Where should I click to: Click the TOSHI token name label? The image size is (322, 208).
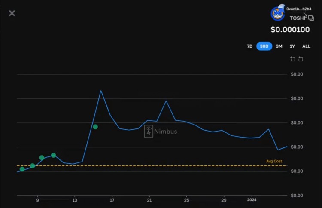pos(298,18)
